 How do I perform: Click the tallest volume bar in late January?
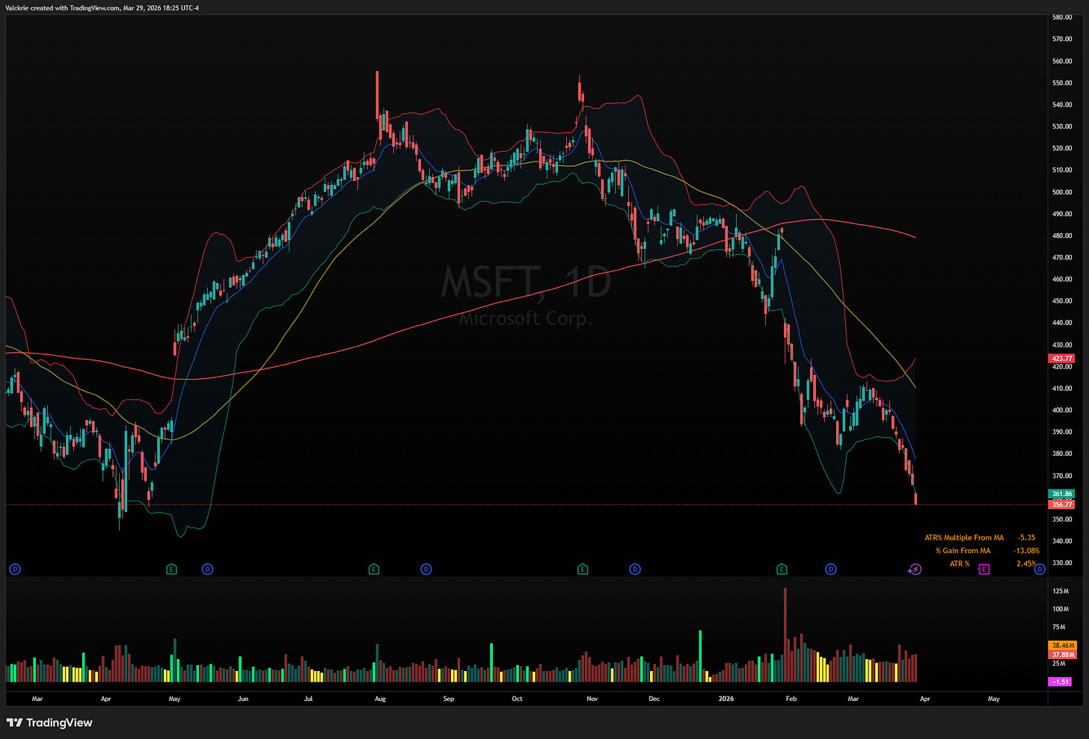click(785, 635)
